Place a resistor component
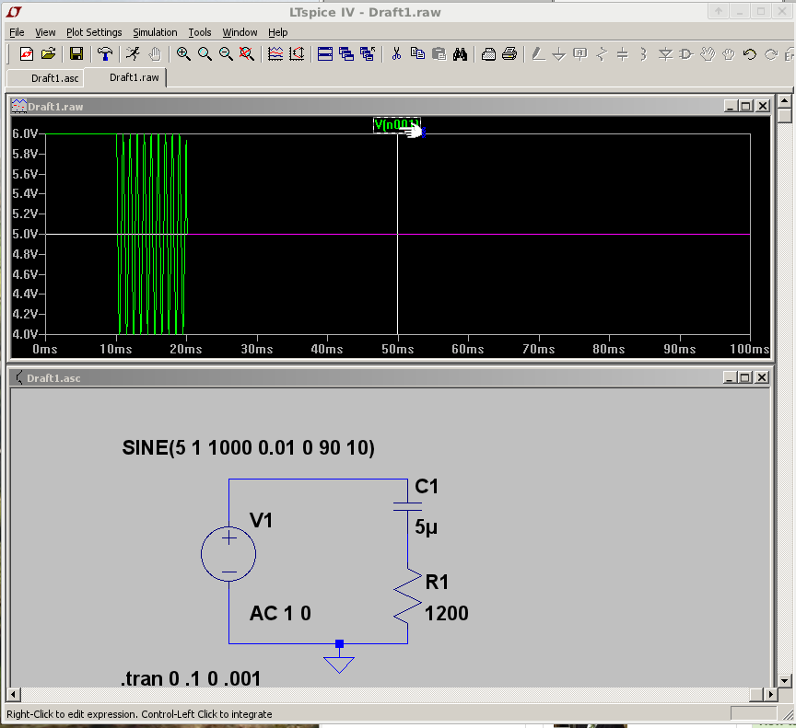Screen dimensions: 796x728 (x=600, y=54)
